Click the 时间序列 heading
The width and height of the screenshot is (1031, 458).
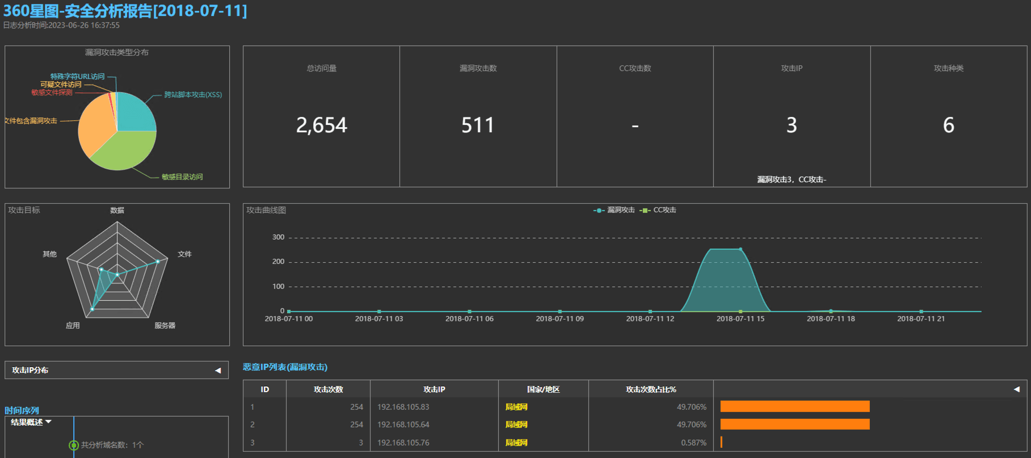coord(22,410)
